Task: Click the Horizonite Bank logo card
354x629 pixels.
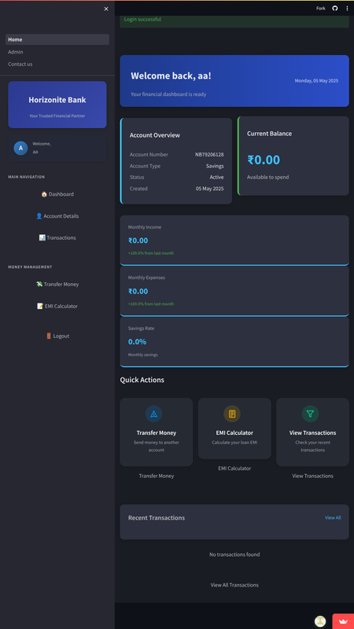Action: click(57, 105)
